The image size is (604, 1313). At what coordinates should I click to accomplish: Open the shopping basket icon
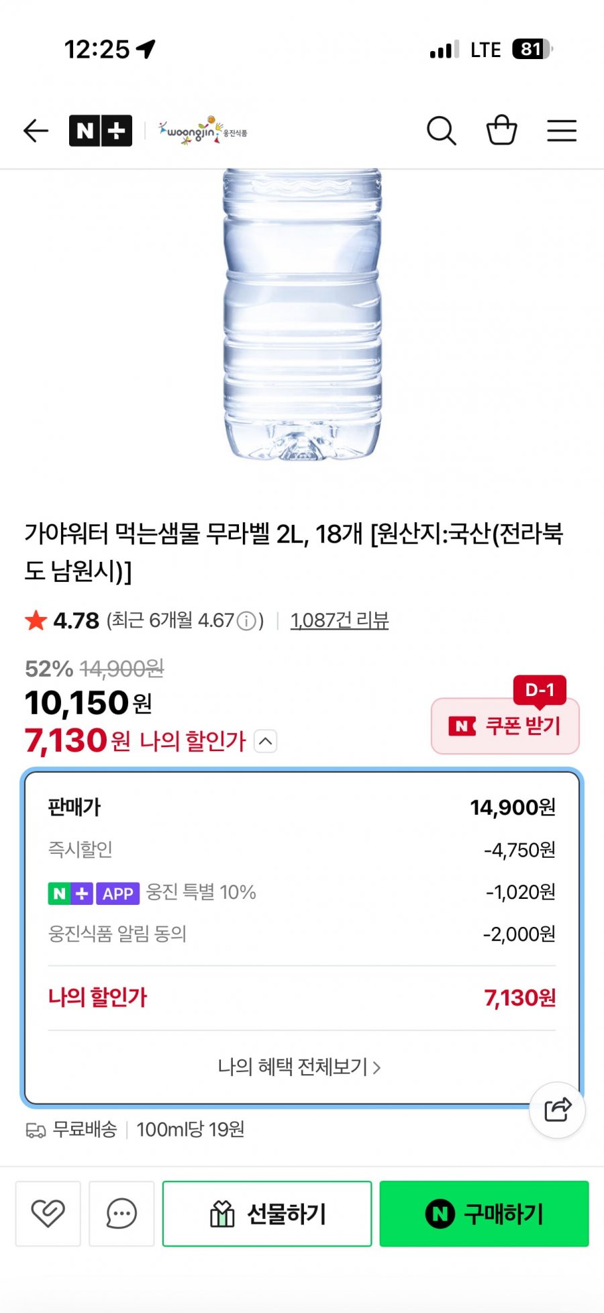click(501, 131)
